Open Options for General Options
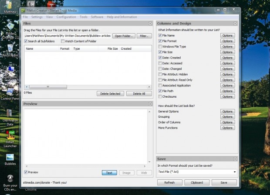 (227, 111)
